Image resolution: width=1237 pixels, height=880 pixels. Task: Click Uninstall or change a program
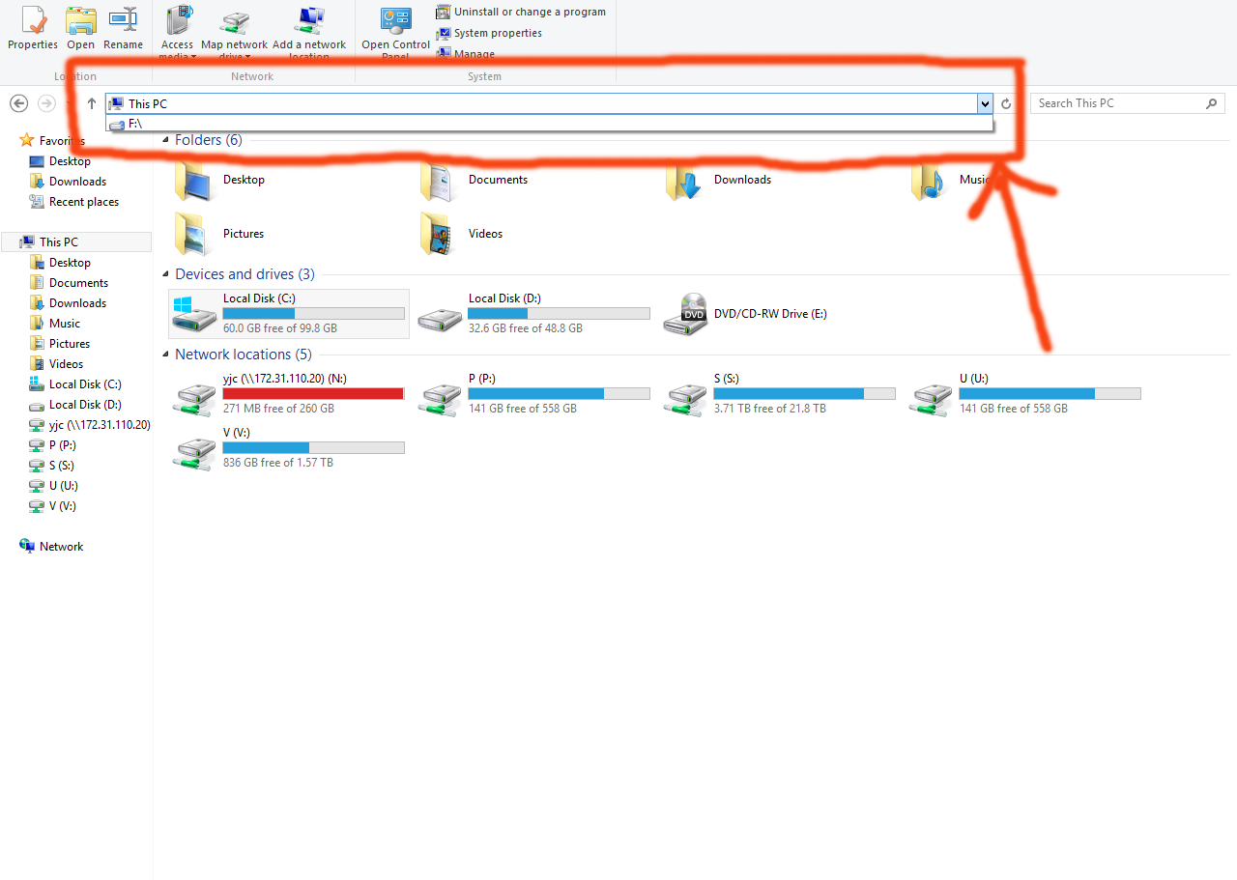pyautogui.click(x=521, y=12)
